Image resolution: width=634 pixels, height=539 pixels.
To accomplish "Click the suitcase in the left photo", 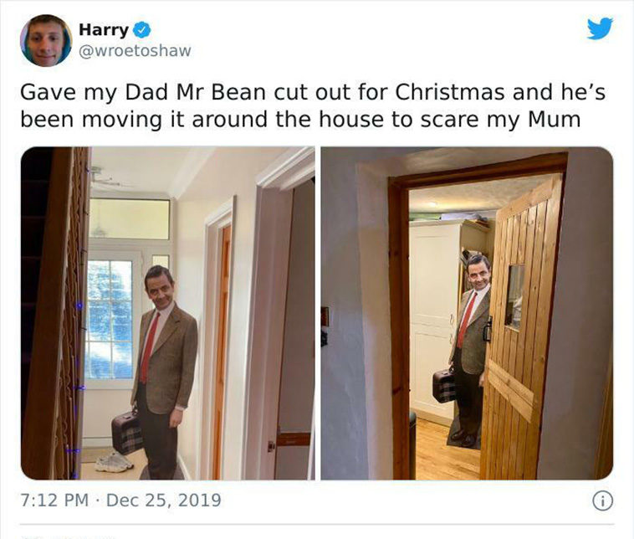I will click(x=127, y=433).
